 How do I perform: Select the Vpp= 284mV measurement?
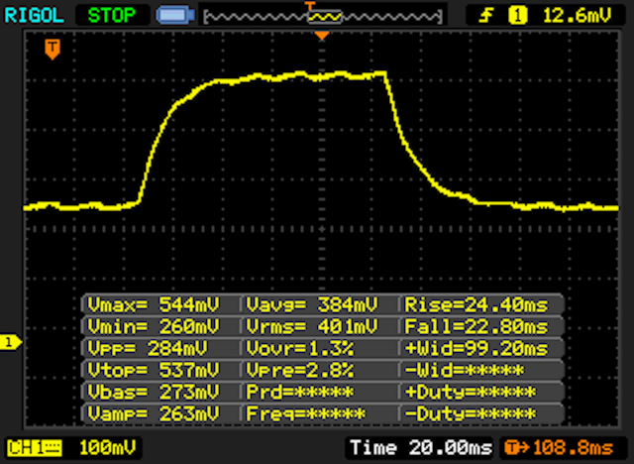pos(148,348)
